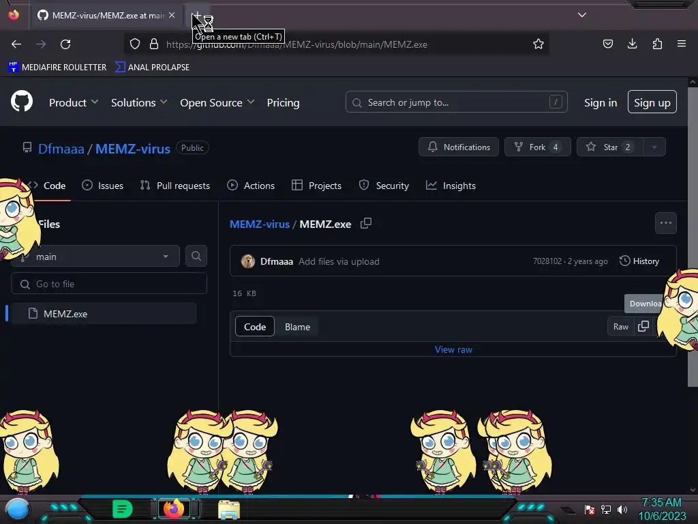This screenshot has height=524, width=698.
Task: Click the Sign in link
Action: tap(601, 102)
